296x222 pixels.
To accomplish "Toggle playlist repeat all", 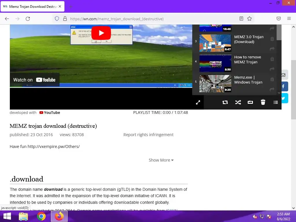I will coord(225,102).
